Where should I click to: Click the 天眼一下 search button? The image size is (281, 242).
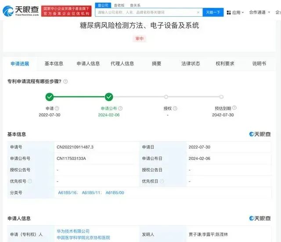click(x=213, y=12)
